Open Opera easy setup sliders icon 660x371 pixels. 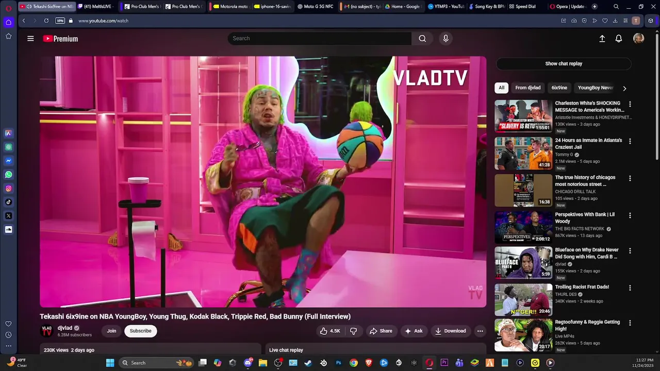625,21
